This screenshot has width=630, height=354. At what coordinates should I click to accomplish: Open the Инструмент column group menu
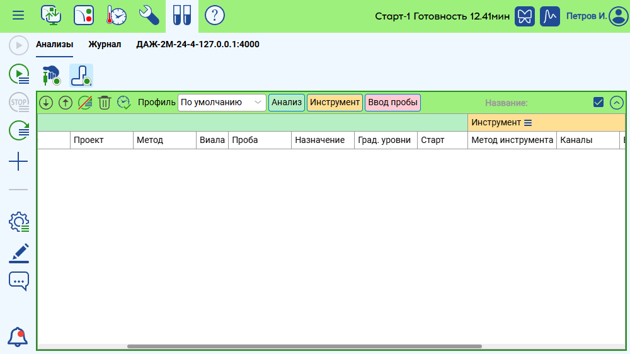[x=529, y=123]
